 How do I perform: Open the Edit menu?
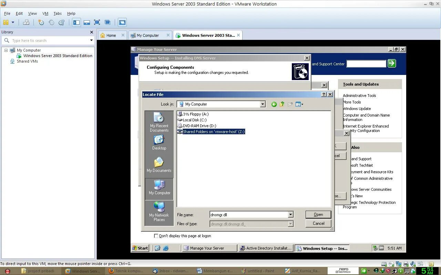click(19, 13)
